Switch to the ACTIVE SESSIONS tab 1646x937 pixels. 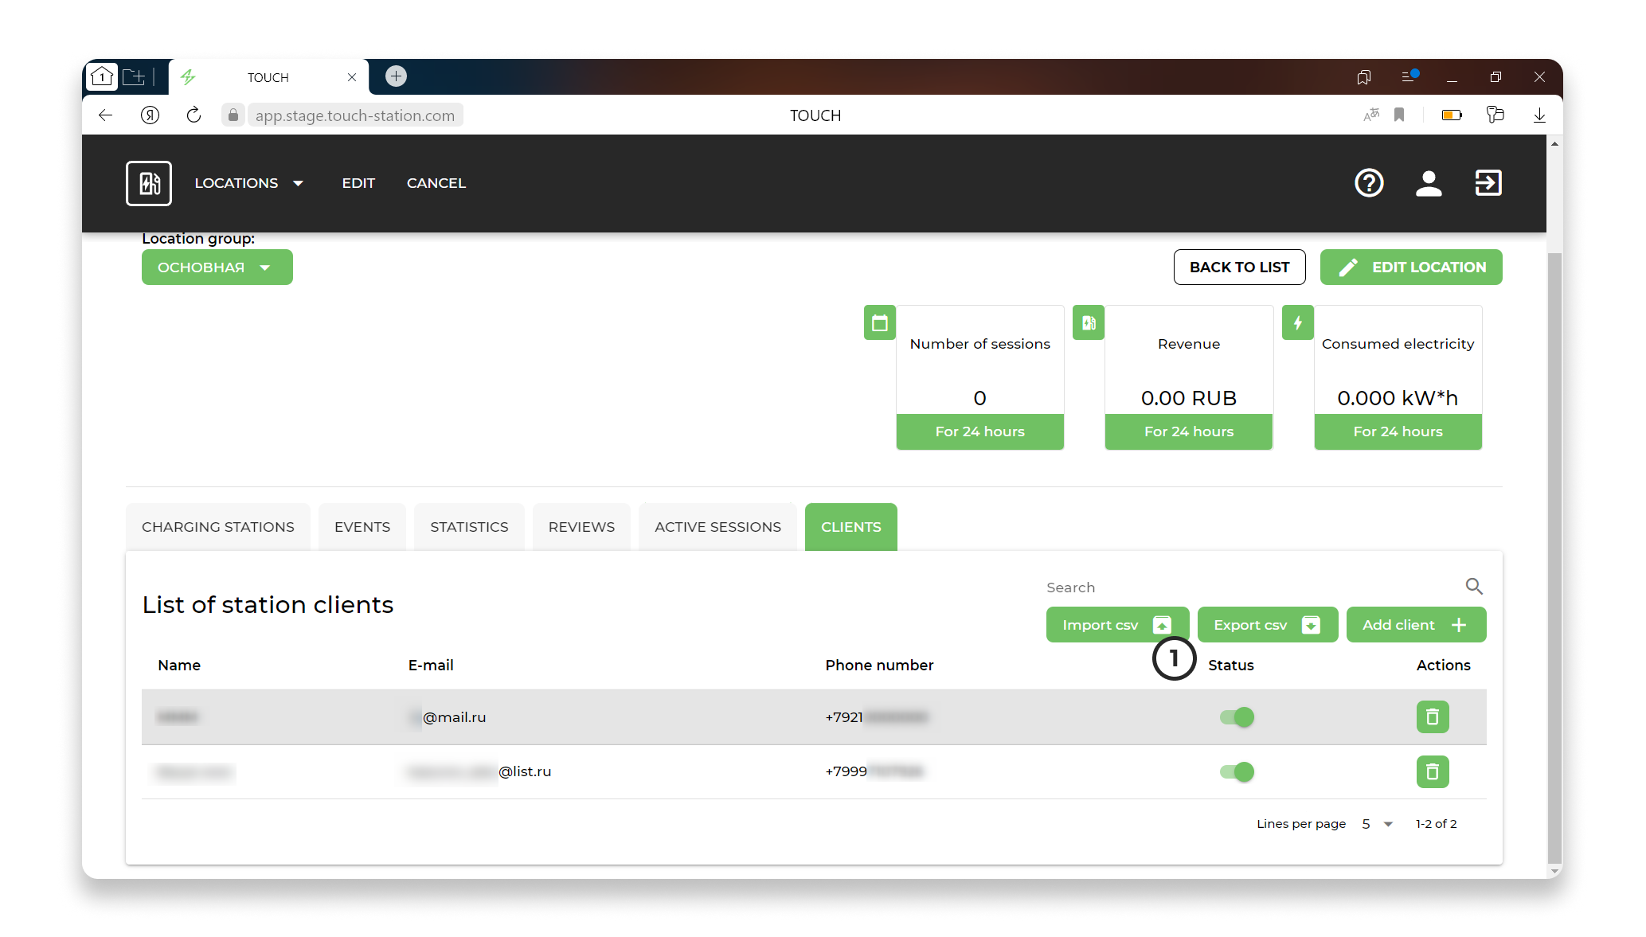tap(717, 527)
